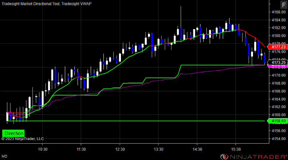Image resolution: width=288 pixels, height=160 pixels.
Task: Click the F icon in the chart corner
Action: click(x=283, y=5)
